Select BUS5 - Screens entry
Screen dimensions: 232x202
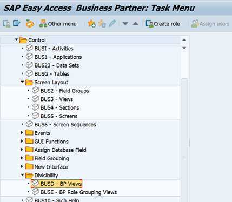(59, 116)
